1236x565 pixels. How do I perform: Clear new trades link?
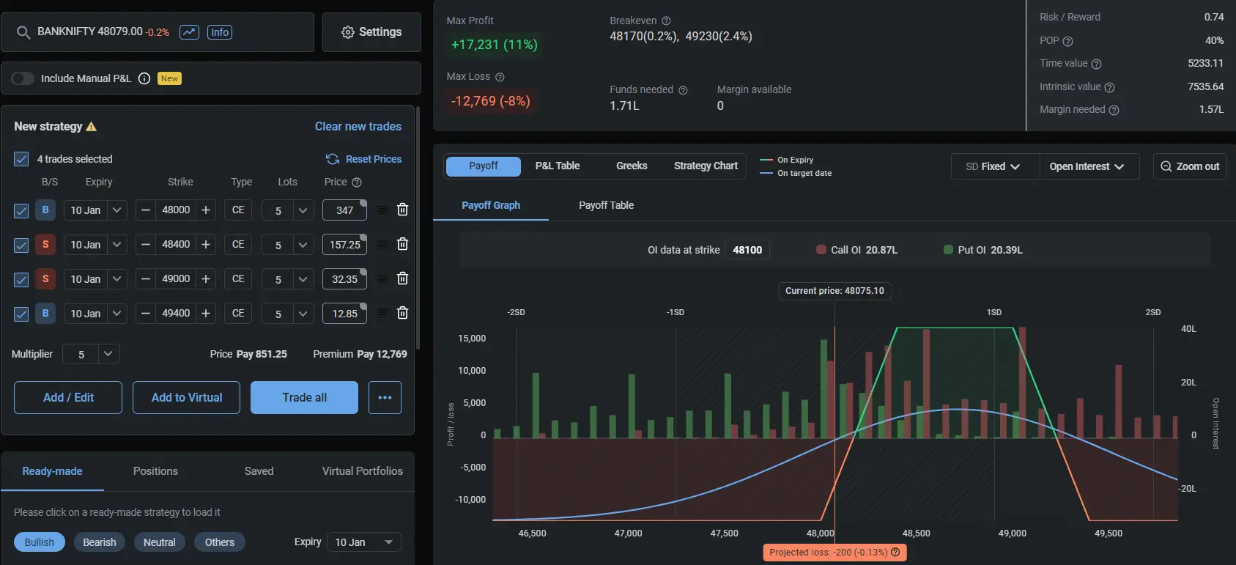[x=358, y=126]
